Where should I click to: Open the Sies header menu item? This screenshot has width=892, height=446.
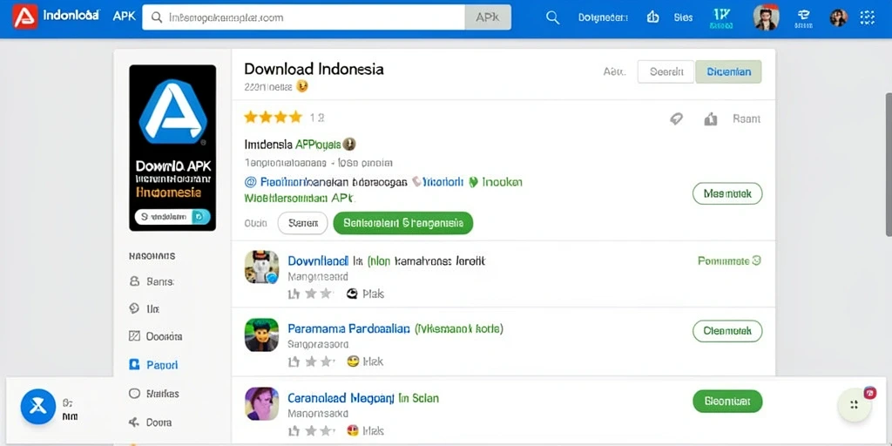click(683, 17)
